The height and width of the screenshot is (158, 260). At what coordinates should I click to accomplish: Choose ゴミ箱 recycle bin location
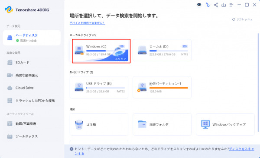(99, 124)
